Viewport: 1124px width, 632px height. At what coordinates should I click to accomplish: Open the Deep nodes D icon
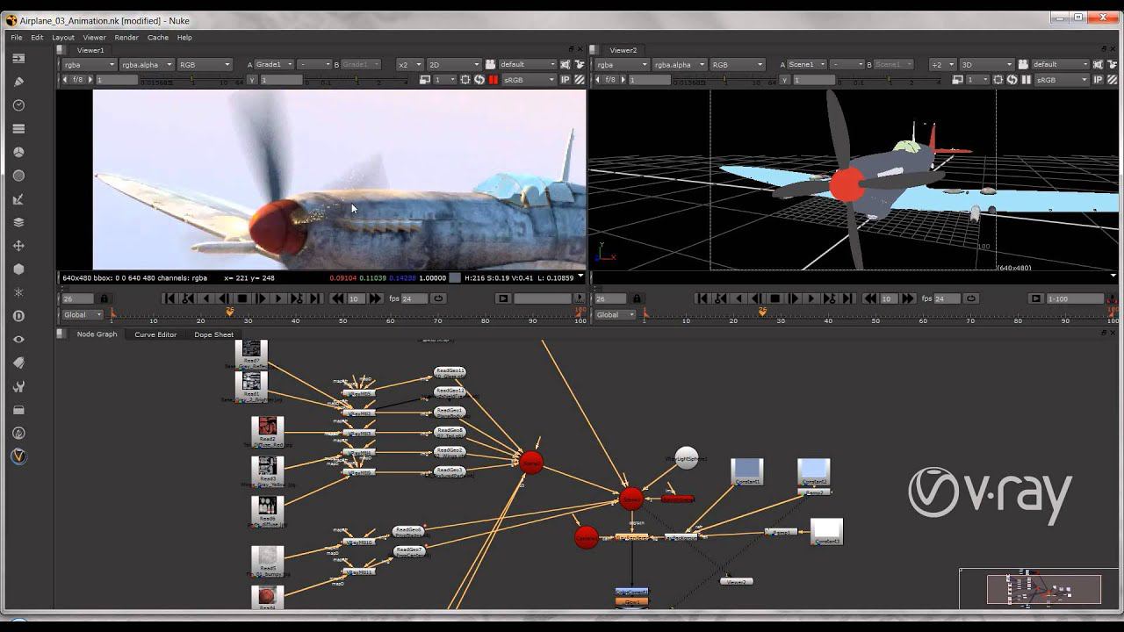tap(18, 316)
